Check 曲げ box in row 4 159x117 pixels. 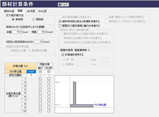(x=40, y=89)
